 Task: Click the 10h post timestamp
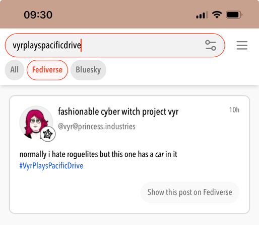click(234, 110)
